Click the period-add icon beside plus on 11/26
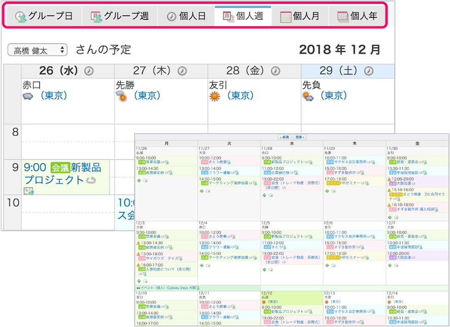The width and height of the screenshot is (450, 327). (x=145, y=181)
